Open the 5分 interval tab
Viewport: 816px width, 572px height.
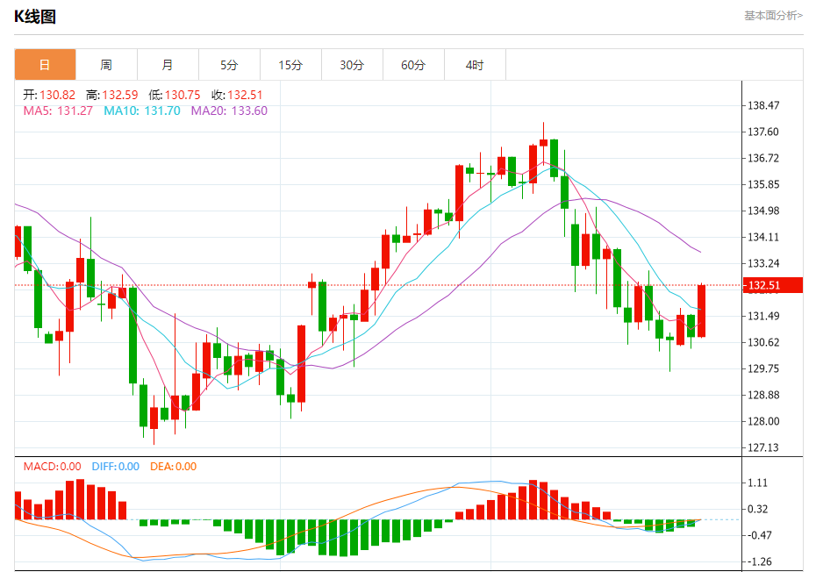(229, 65)
